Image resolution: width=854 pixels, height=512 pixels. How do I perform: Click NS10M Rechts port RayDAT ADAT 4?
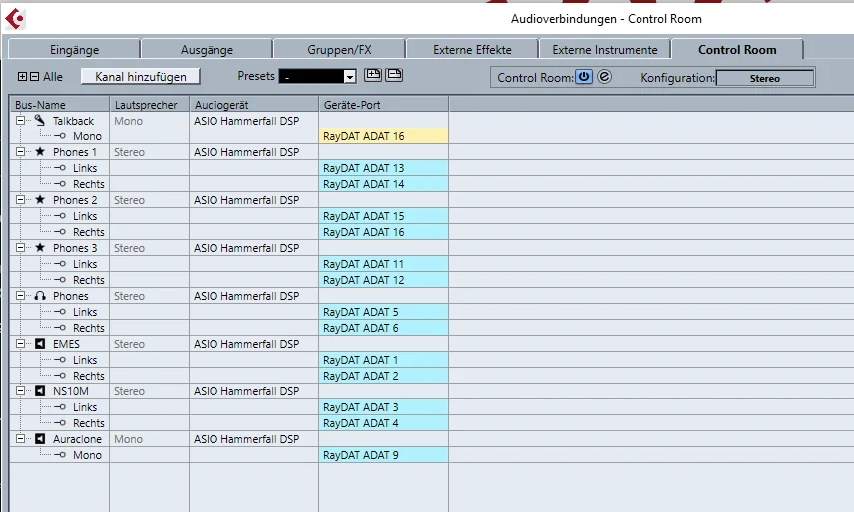pos(383,423)
